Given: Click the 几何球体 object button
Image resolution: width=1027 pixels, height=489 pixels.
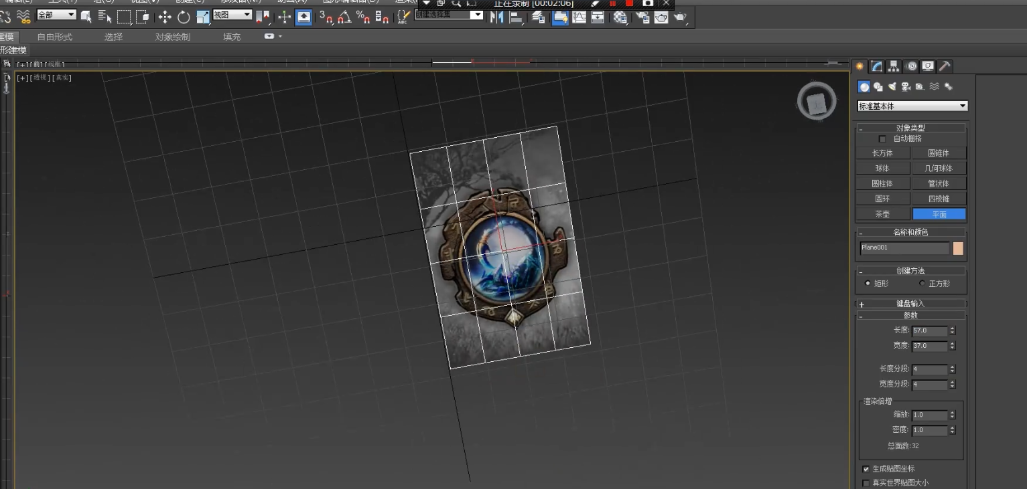Looking at the screenshot, I should tap(939, 169).
